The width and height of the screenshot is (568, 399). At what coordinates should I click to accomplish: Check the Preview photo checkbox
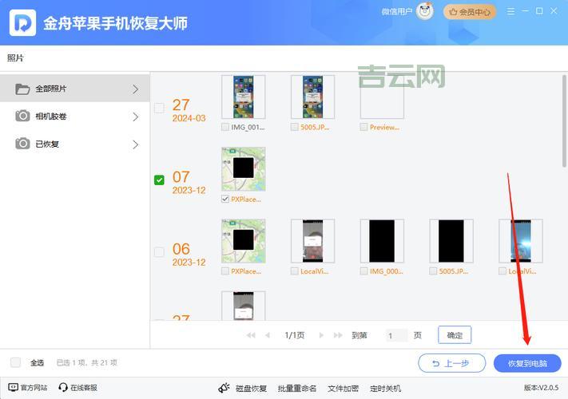363,127
